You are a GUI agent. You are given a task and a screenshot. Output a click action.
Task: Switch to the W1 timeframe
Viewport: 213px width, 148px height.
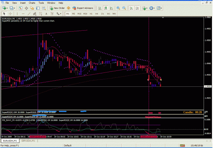coord(108,14)
